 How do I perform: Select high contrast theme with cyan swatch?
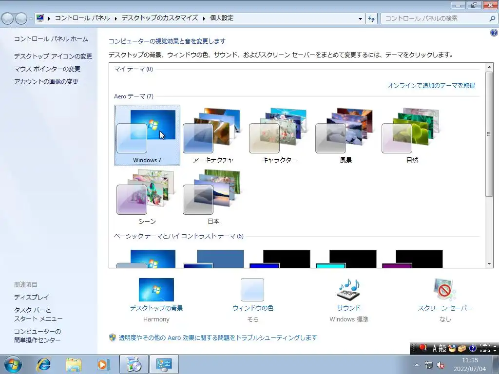(345, 259)
